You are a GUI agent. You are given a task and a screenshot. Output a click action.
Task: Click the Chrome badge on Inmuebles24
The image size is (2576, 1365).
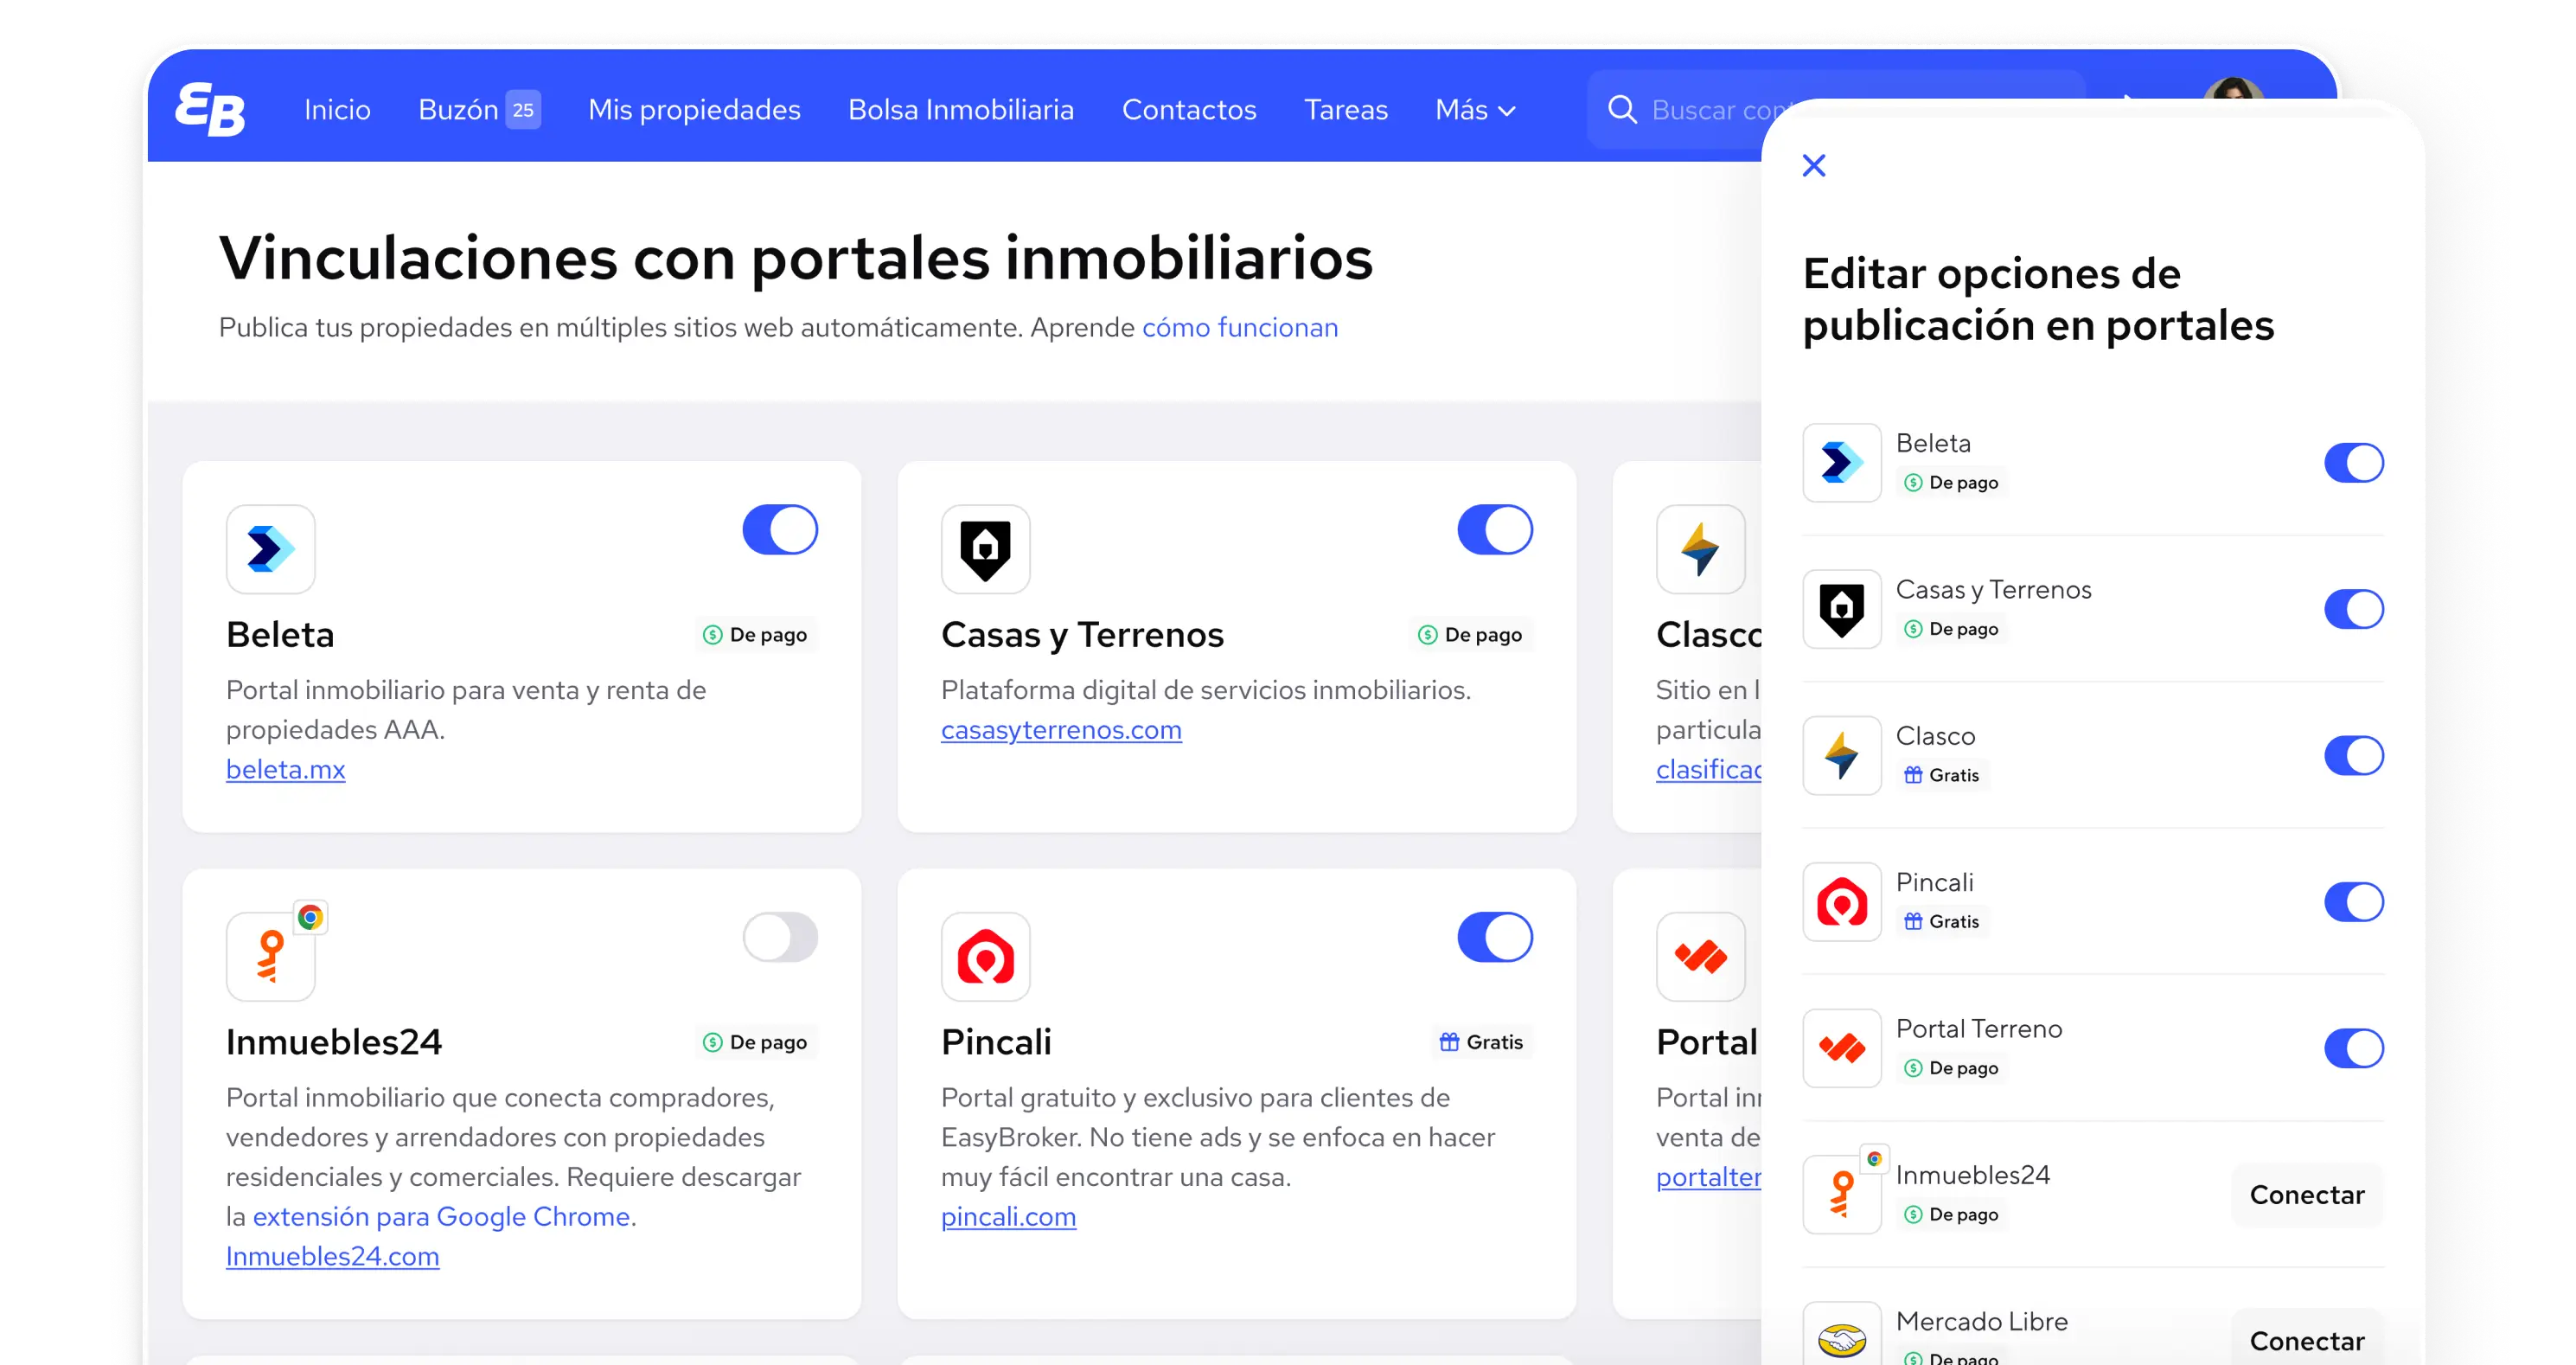[310, 915]
